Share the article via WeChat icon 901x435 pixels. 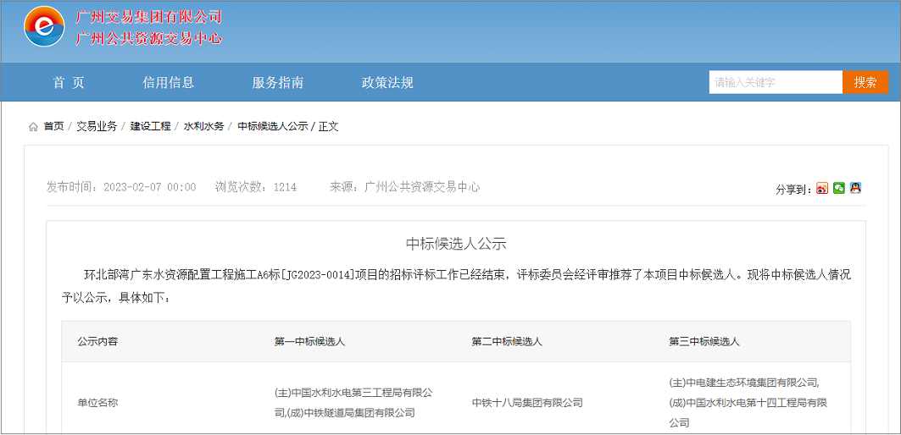click(x=839, y=188)
